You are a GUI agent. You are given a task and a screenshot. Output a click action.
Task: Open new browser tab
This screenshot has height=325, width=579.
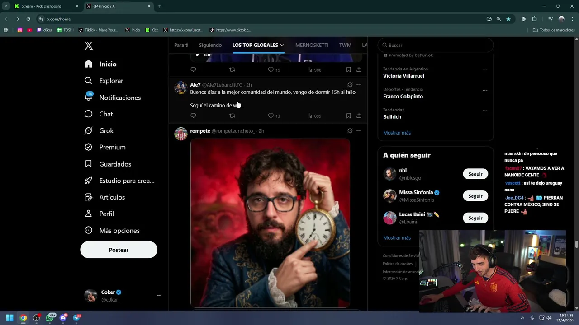160,6
